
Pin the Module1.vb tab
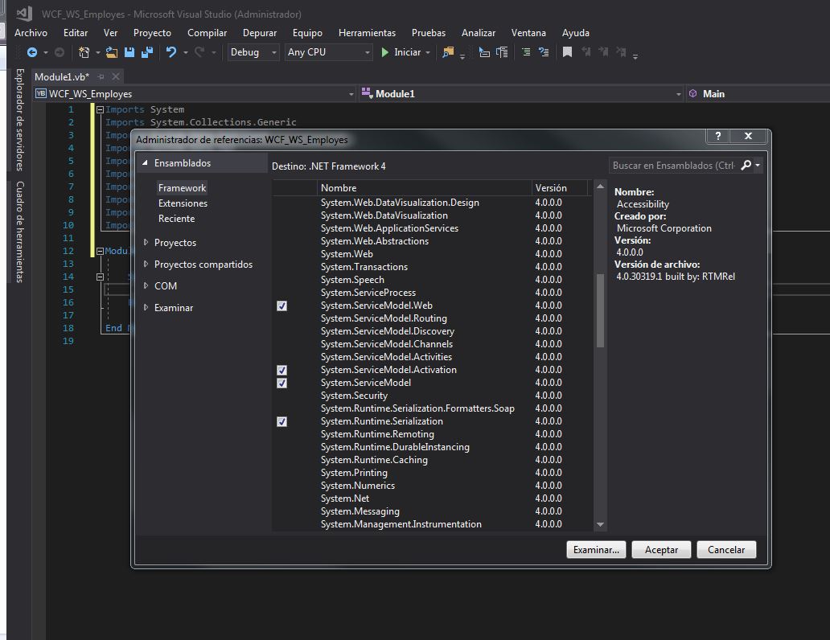tap(101, 76)
